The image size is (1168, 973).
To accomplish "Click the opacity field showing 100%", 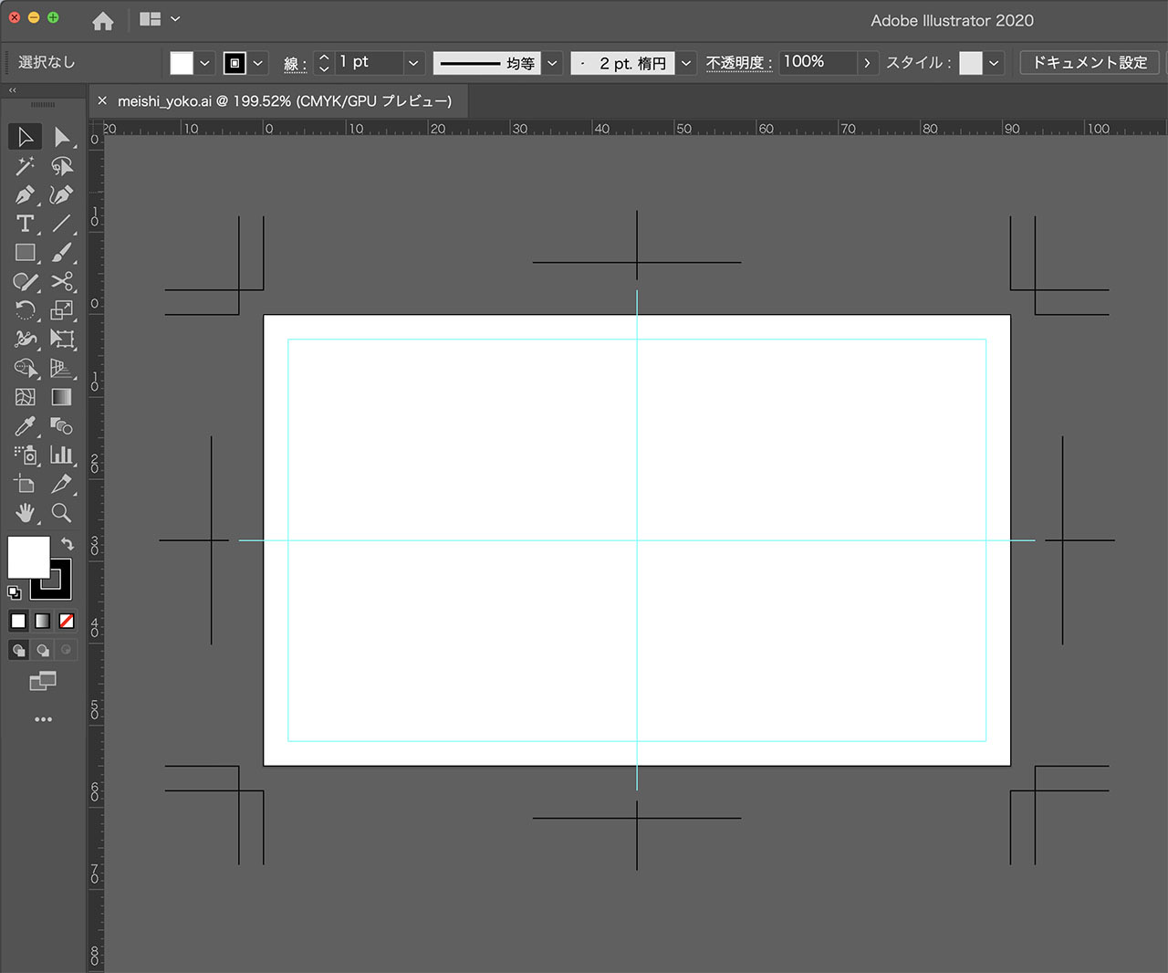I will coord(818,63).
